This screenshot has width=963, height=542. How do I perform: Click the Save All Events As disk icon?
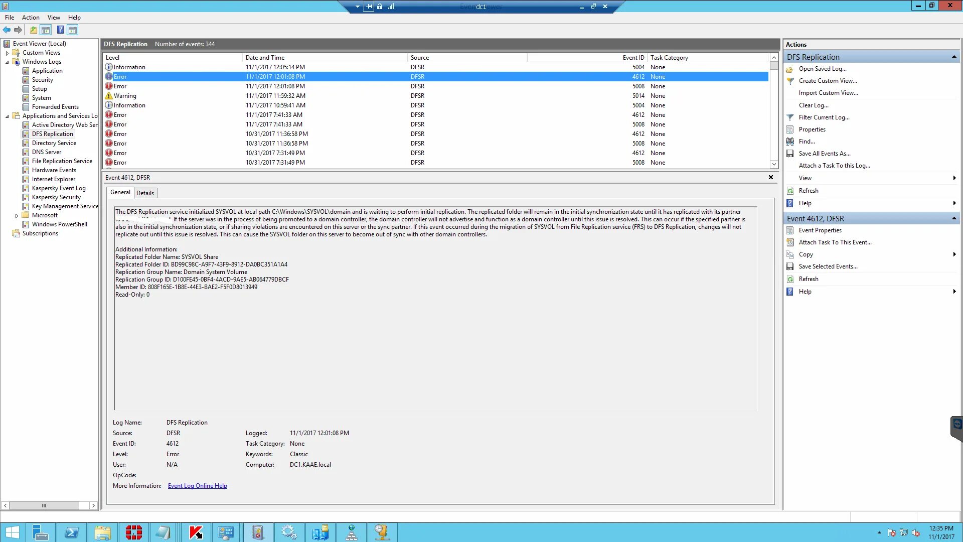pos(790,154)
